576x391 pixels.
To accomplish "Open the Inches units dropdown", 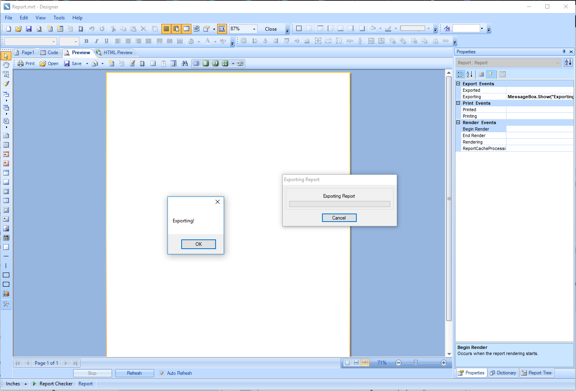I will (x=17, y=384).
